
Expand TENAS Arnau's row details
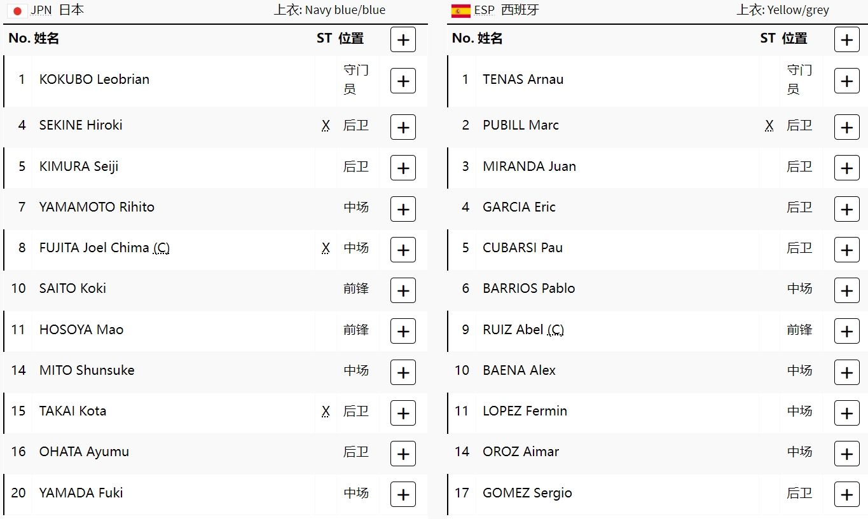(x=846, y=81)
